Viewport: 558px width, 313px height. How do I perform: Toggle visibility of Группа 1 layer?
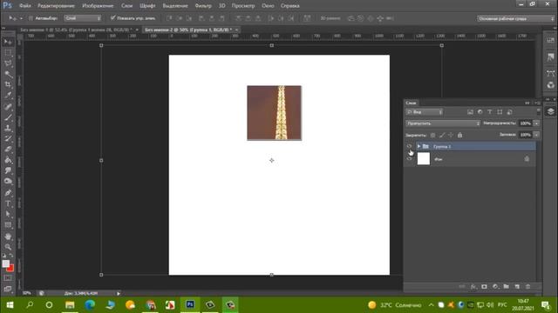pyautogui.click(x=409, y=146)
